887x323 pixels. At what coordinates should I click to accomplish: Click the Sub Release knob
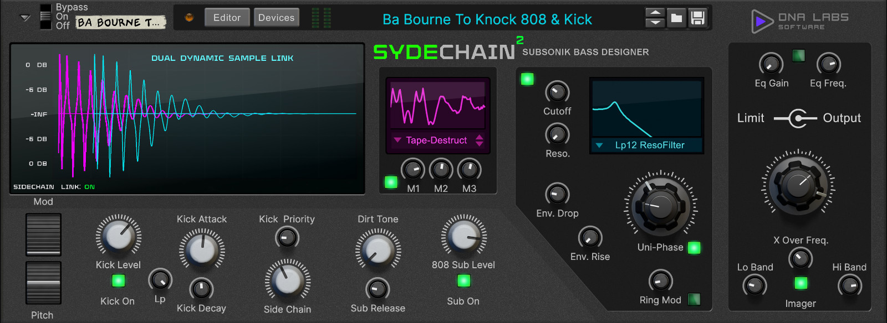click(x=378, y=288)
